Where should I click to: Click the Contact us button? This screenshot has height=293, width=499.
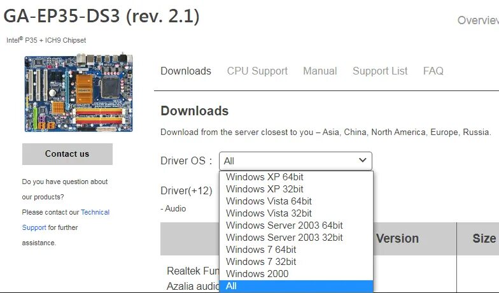coord(67,154)
